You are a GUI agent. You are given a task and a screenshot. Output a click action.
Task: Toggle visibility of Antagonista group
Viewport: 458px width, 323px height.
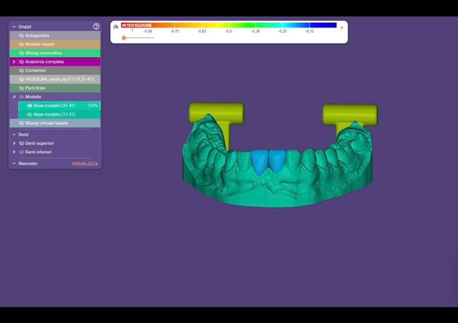tap(21, 35)
